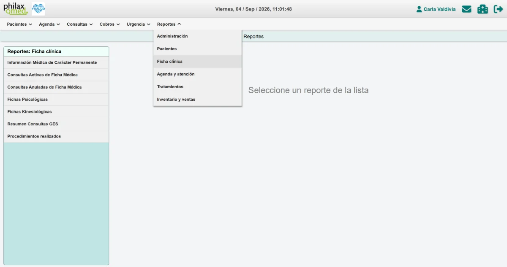Click the Salud clinic logo thumbnail
The height and width of the screenshot is (267, 507).
click(38, 9)
